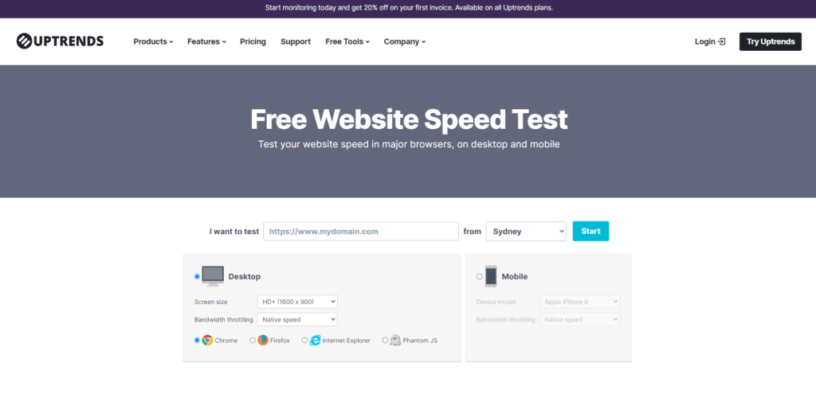Open the mobile Bandwidth throttling dropdown
Image resolution: width=816 pixels, height=402 pixels.
point(580,319)
